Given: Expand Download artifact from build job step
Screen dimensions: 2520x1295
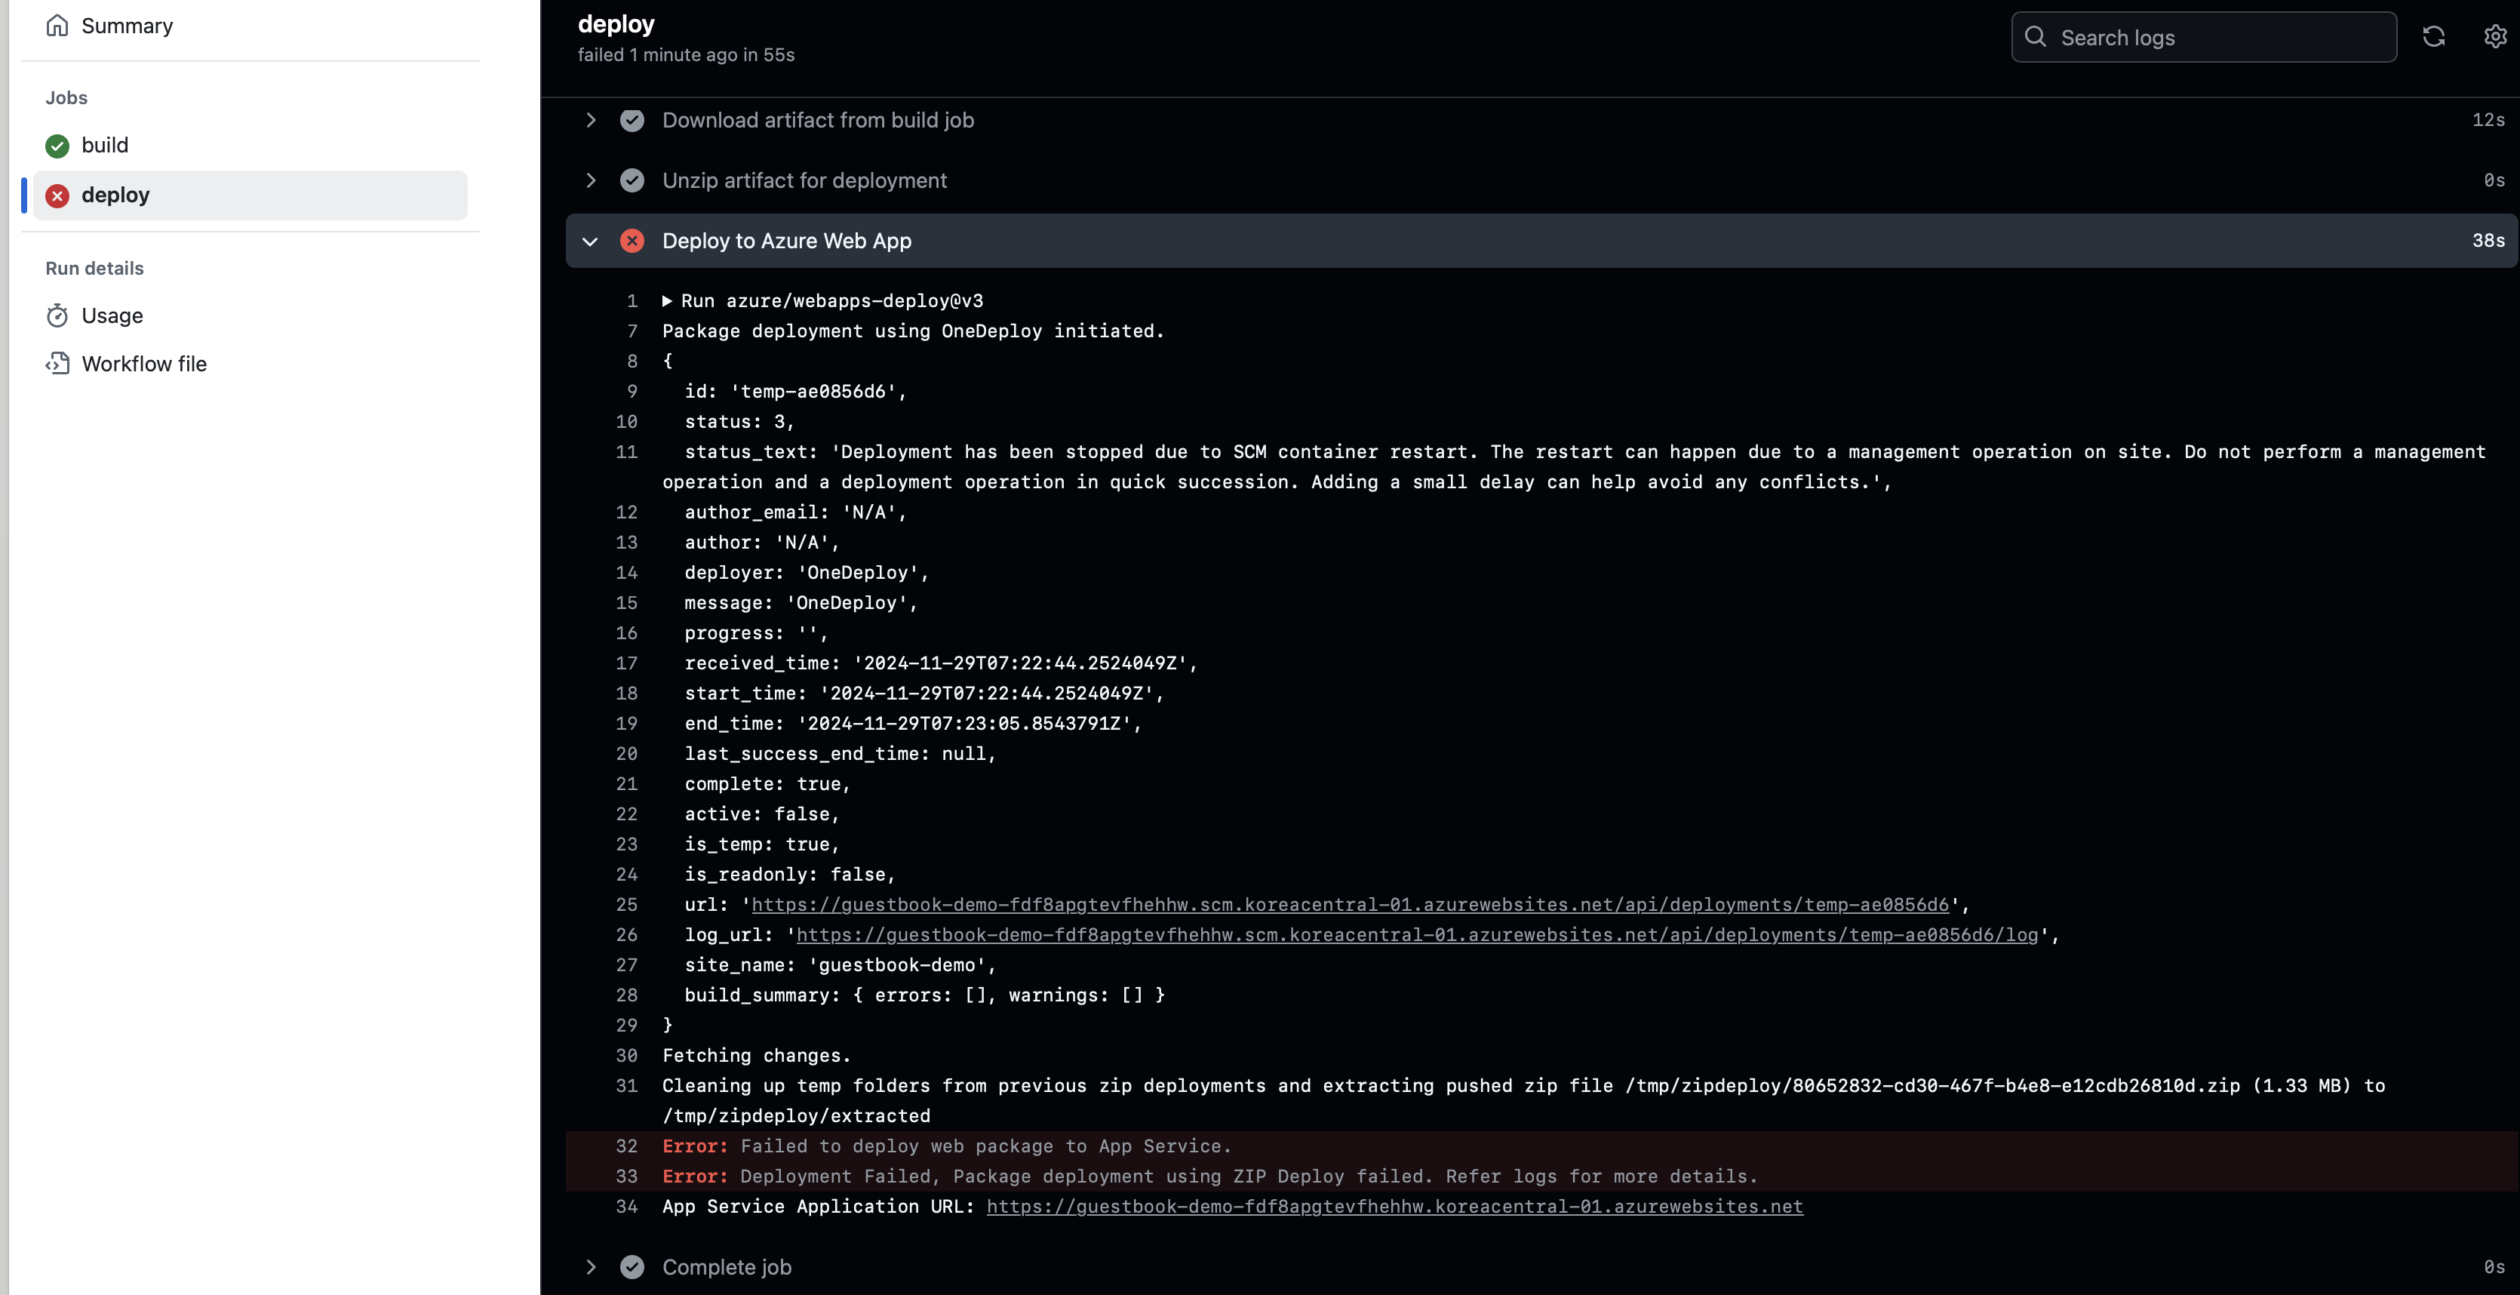Looking at the screenshot, I should coord(590,121).
